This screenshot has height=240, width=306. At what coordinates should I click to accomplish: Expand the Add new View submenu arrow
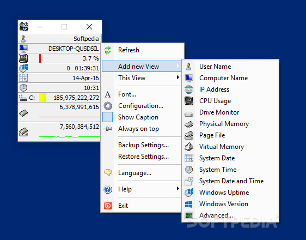pos(178,66)
